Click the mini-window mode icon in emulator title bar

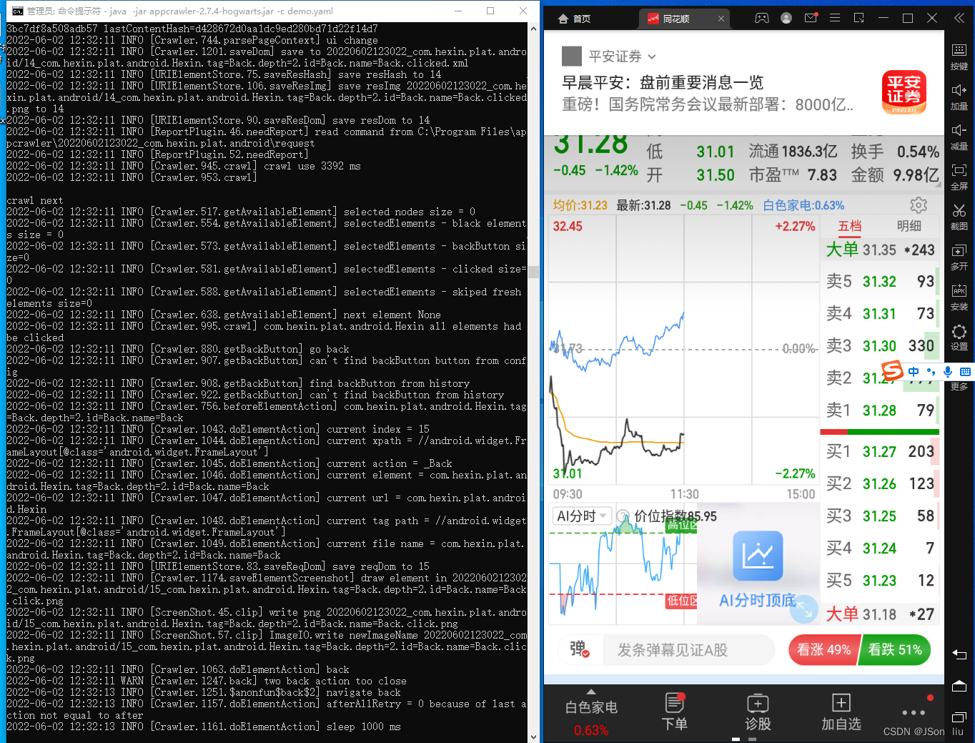(859, 19)
